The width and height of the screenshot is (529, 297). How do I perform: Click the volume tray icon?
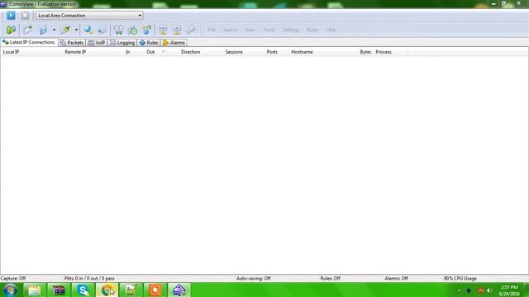pyautogui.click(x=489, y=290)
